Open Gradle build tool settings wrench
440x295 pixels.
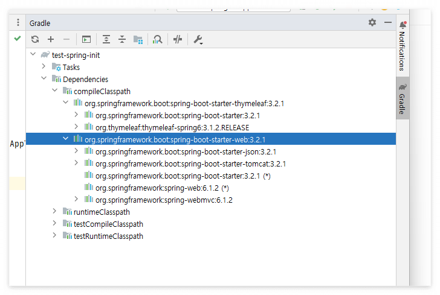(198, 39)
